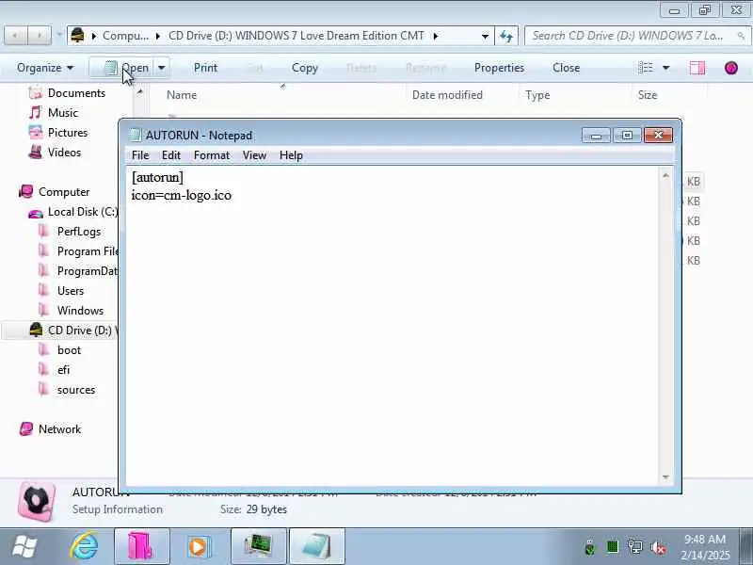
Task: Open Music library in navigation pane
Action: (x=62, y=113)
